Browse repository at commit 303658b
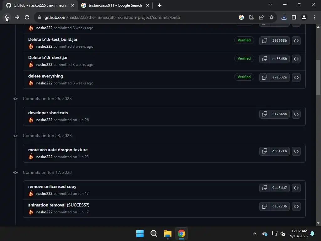This screenshot has width=321, height=241. [296, 40]
